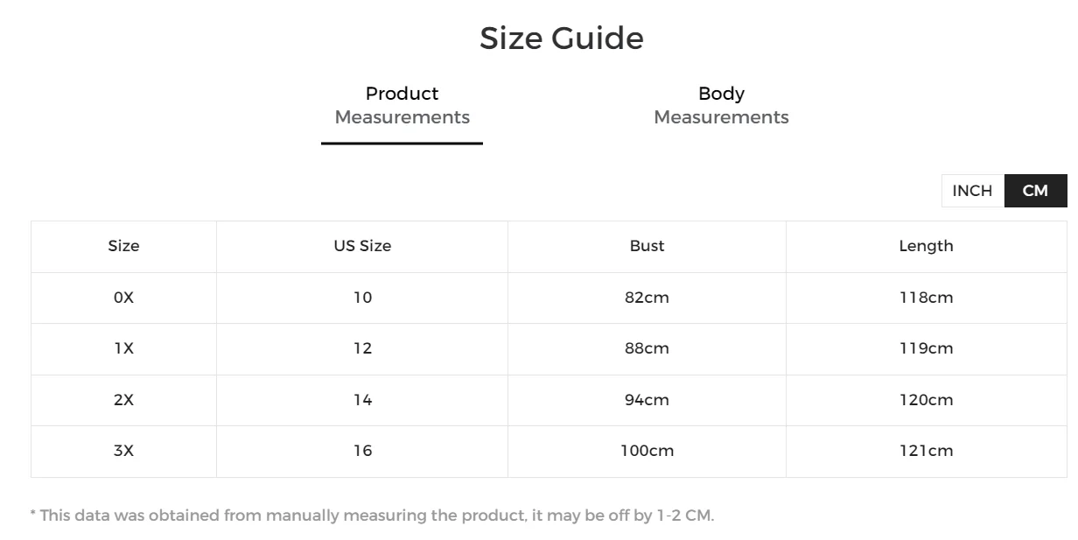This screenshot has width=1078, height=540.
Task: Select the 100cm bust value
Action: pos(647,451)
